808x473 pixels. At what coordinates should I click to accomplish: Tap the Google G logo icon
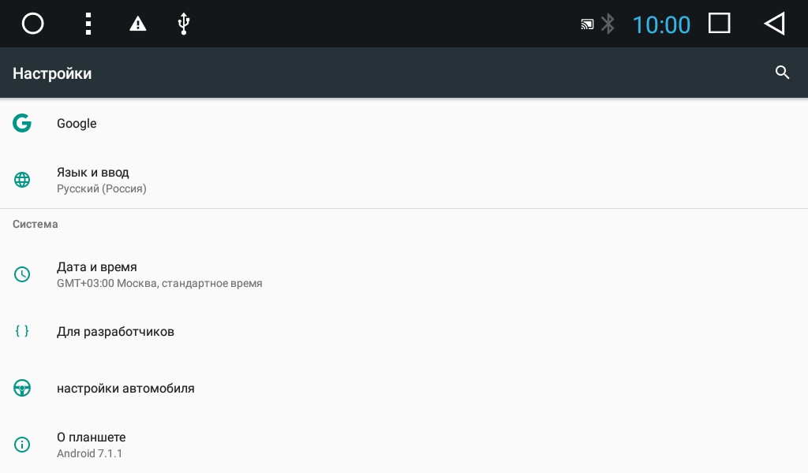point(22,123)
